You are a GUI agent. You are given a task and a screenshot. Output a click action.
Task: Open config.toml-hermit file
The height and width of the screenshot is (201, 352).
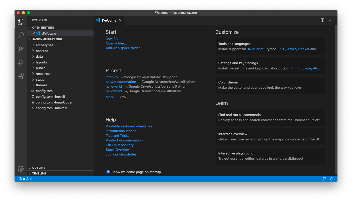(60, 96)
